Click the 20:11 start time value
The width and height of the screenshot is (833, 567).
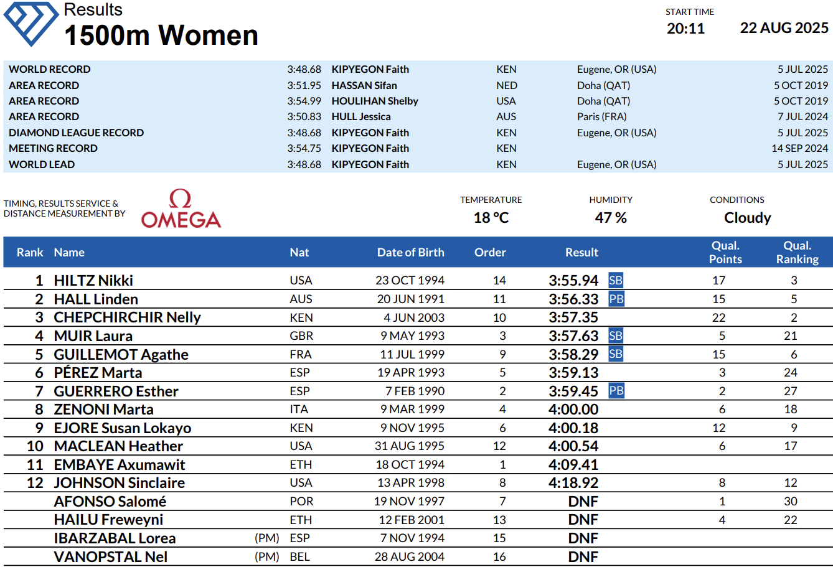(685, 29)
